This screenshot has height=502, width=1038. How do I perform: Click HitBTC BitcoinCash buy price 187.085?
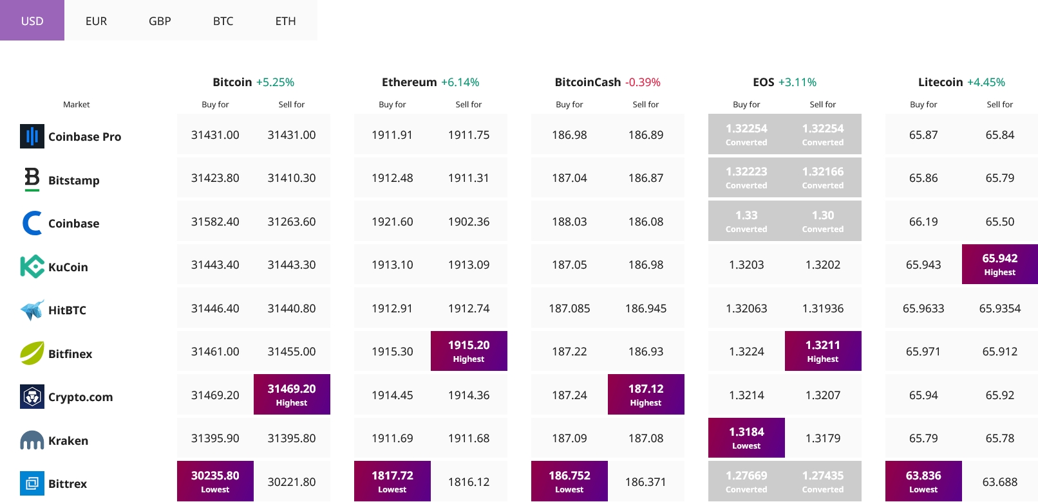click(569, 308)
